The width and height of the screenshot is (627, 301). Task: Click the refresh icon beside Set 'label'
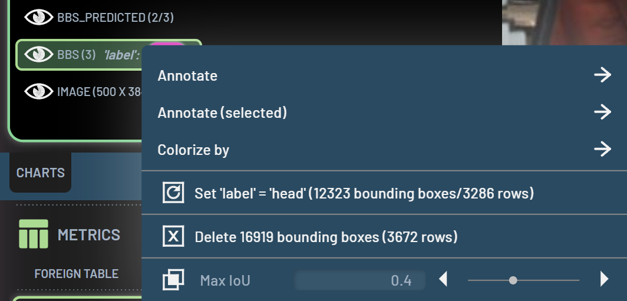pyautogui.click(x=173, y=193)
